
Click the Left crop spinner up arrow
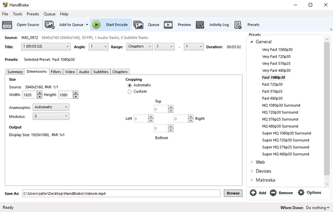pyautogui.click(x=151, y=116)
